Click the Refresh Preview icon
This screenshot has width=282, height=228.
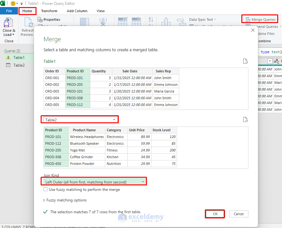29,22
